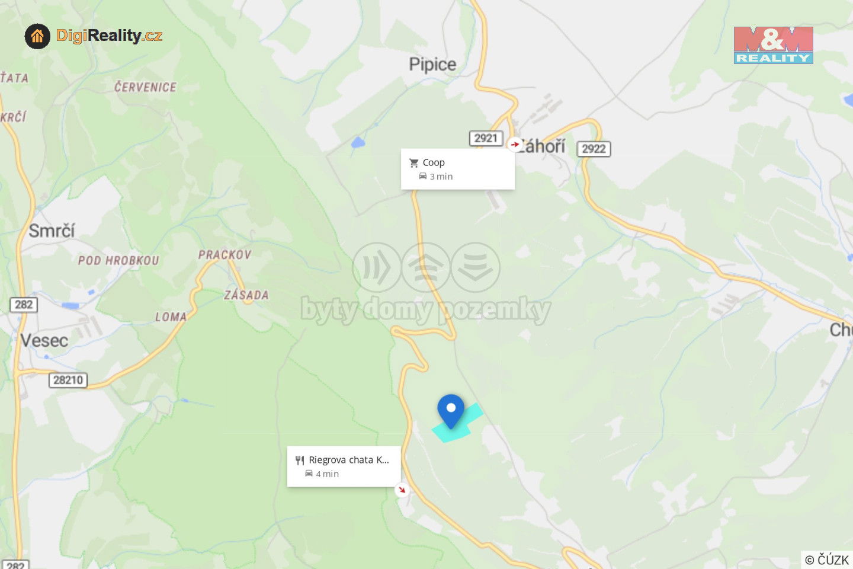The image size is (853, 569).
Task: Click the ČÚZK copyright attribution
Action: [827, 560]
